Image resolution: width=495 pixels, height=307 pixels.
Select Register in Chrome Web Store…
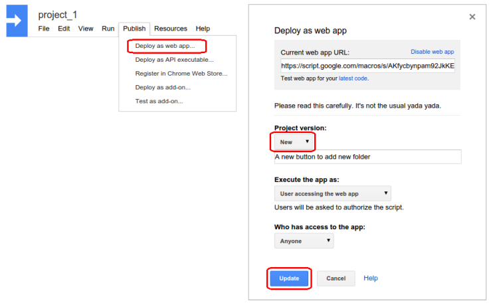pos(181,74)
